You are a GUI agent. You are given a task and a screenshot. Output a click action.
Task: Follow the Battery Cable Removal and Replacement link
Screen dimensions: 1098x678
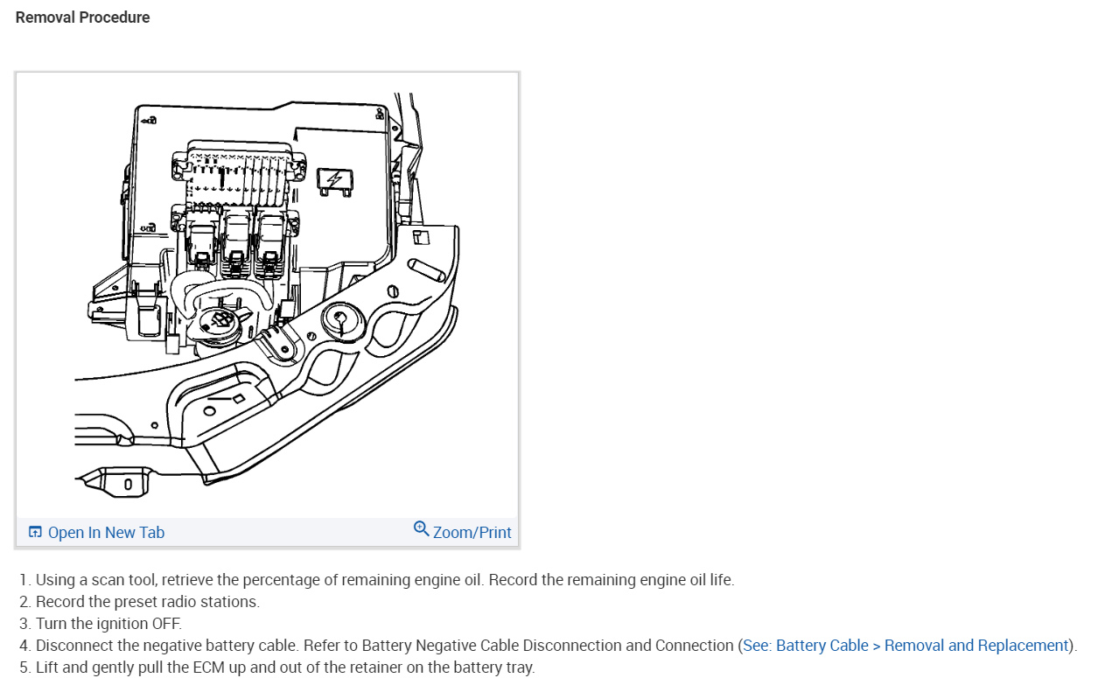pos(906,646)
